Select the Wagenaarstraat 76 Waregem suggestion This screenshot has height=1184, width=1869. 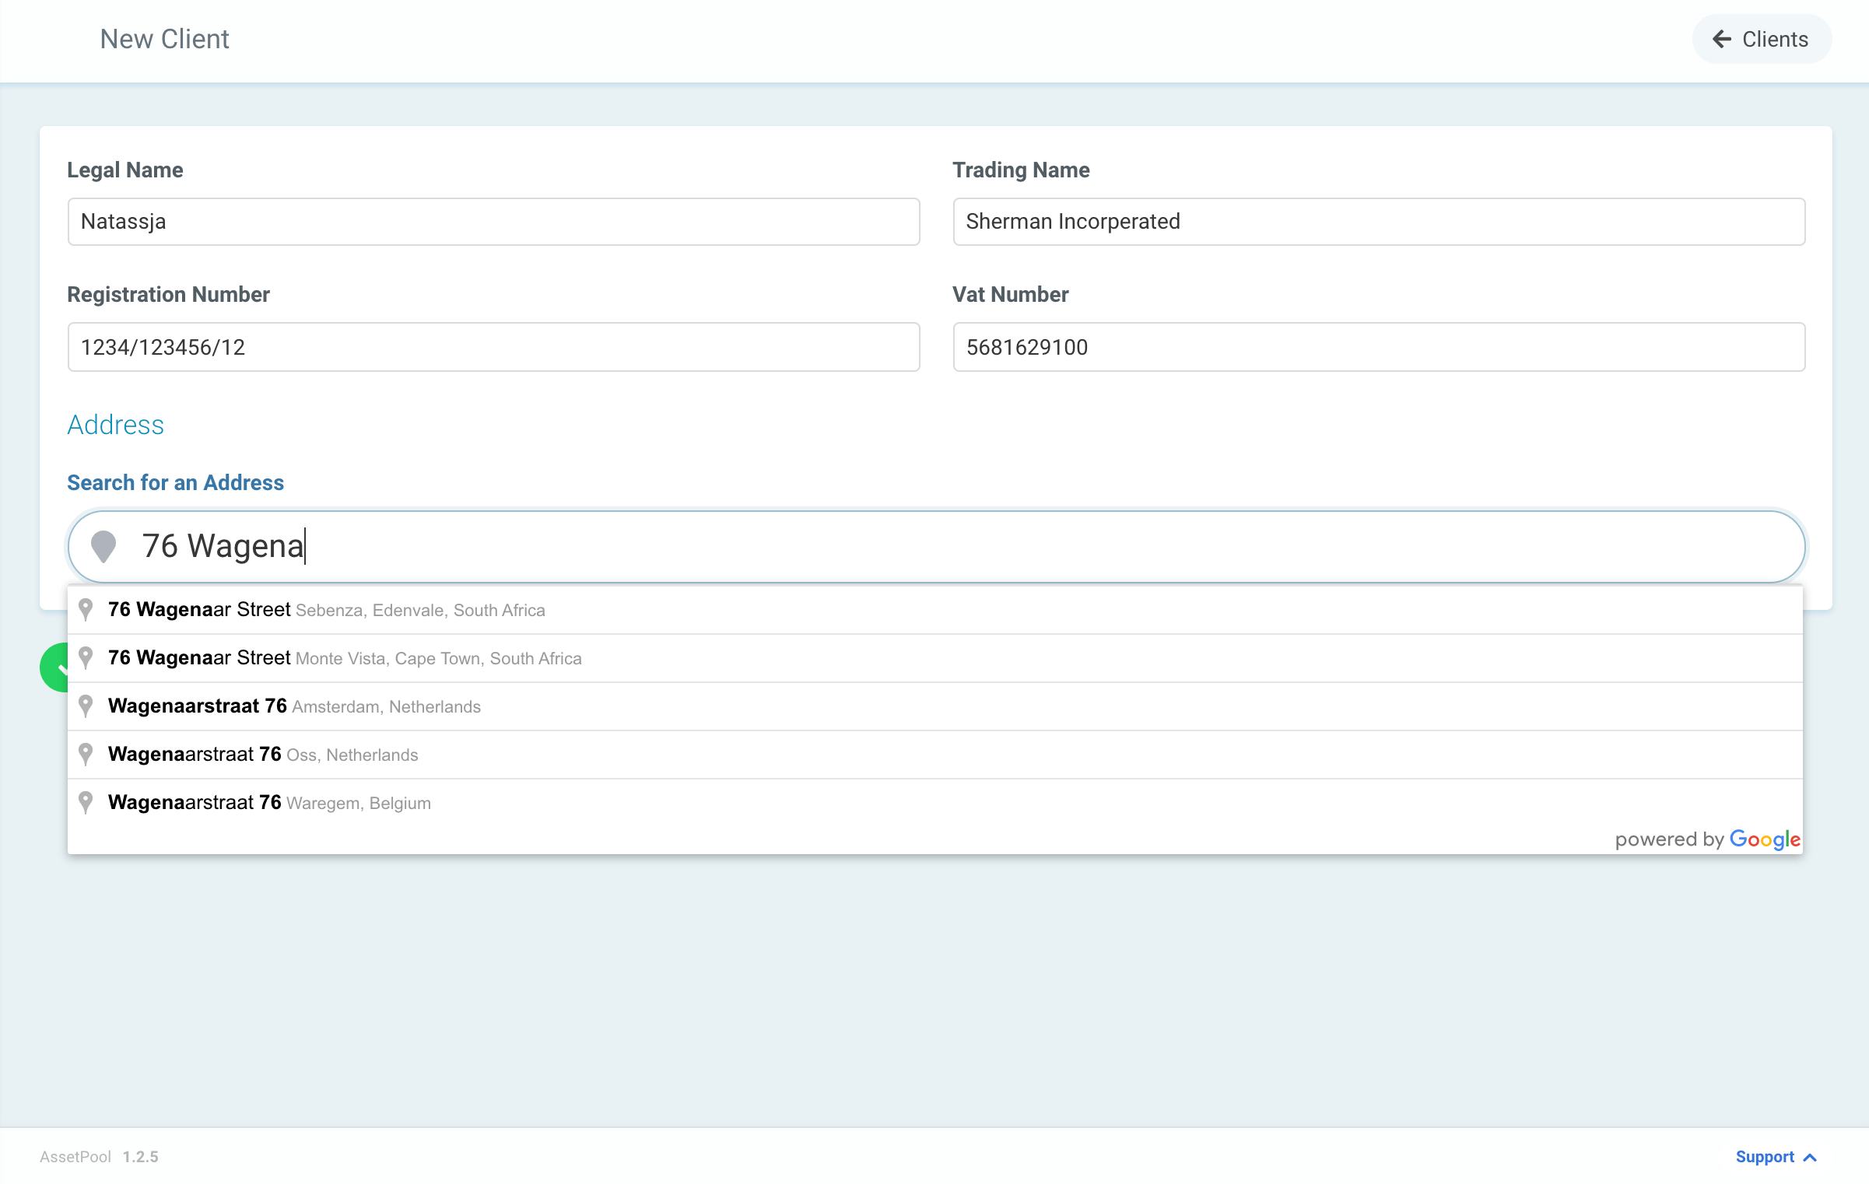click(268, 802)
